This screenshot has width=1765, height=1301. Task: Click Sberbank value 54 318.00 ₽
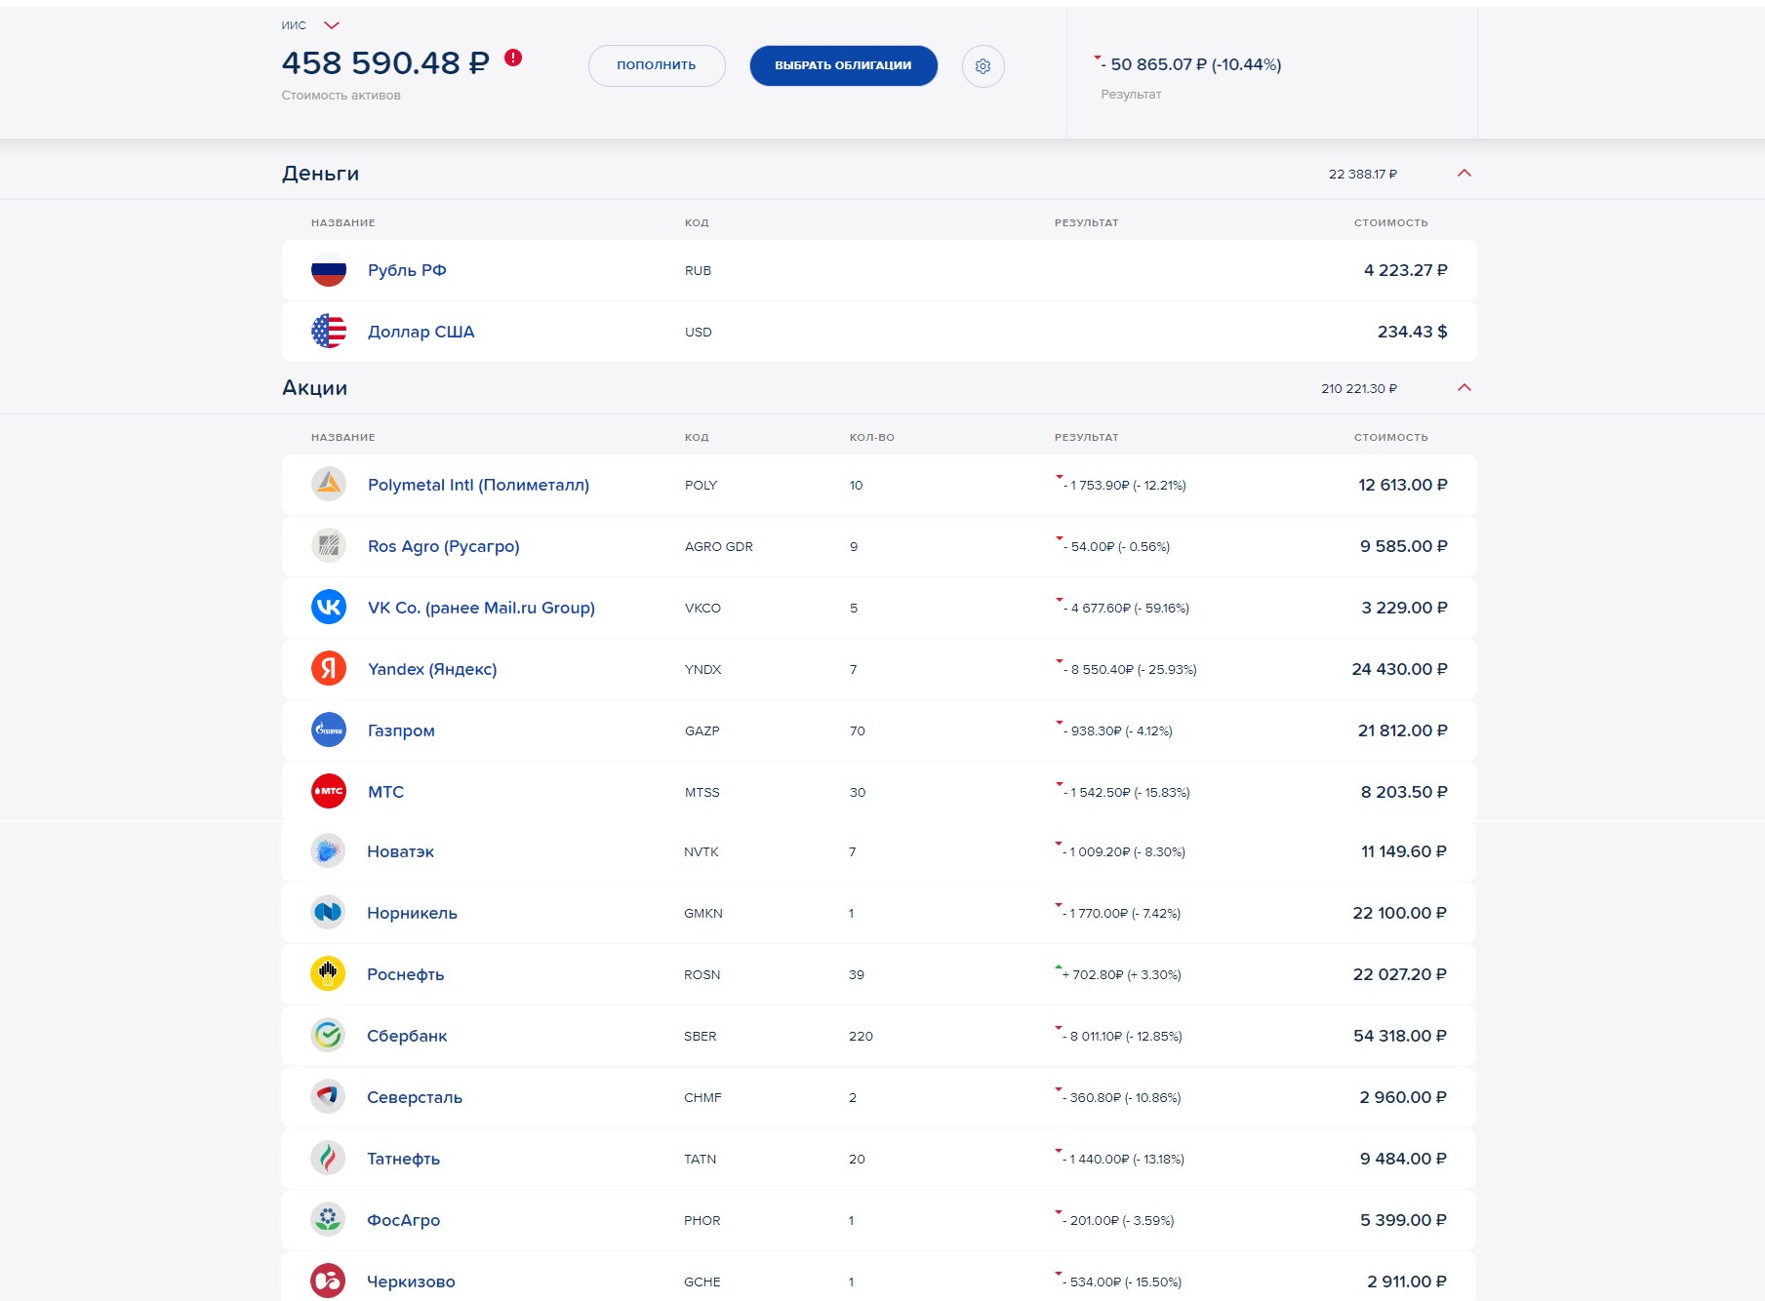click(1399, 1036)
